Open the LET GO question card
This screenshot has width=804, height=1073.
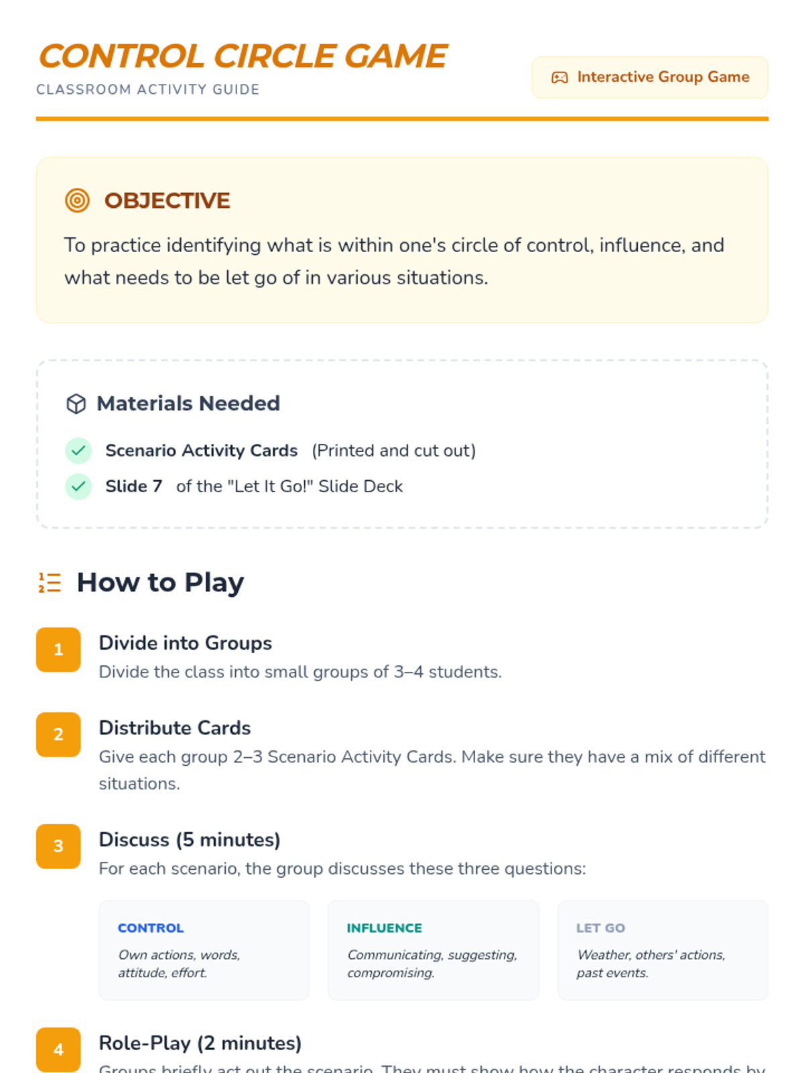click(x=663, y=950)
